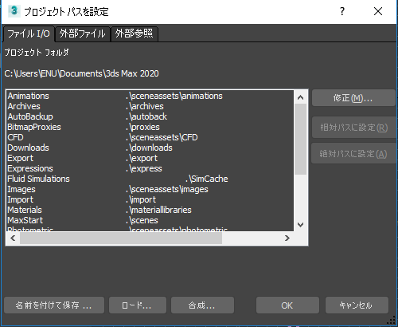The image size is (398, 327).
Task: Click the 絶対パスに設定(A) button
Action: pyautogui.click(x=353, y=153)
